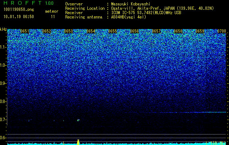Click the 0653 time marker
Image resolution: width=229 pixels, height=145 pixels.
(68, 31)
